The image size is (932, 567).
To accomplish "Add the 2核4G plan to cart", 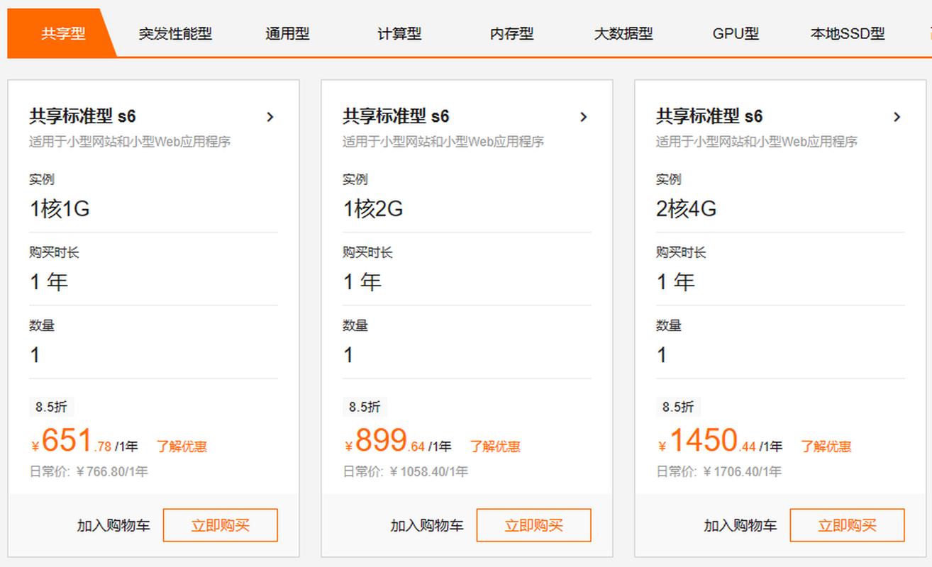I will tap(740, 525).
